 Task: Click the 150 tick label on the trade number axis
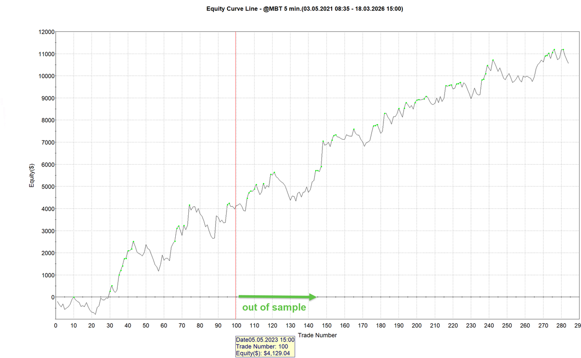tap(326, 325)
